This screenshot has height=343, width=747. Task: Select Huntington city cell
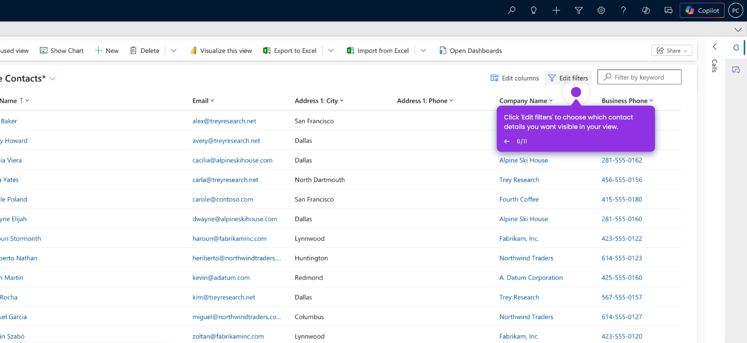[311, 258]
